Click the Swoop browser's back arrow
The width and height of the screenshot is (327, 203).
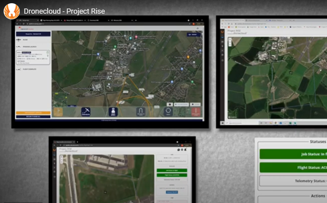point(18,24)
